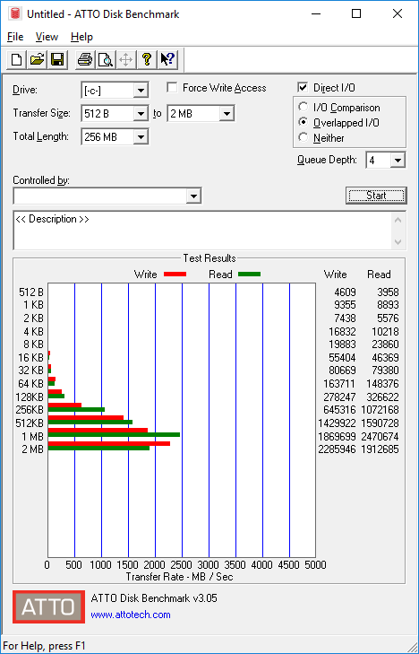Screen dimensions: 419x654
Task: Click the green Read legend swatch
Action: [x=249, y=275]
